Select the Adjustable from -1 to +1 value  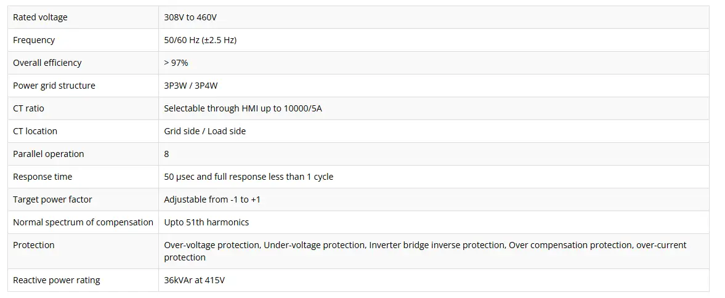[x=213, y=199]
